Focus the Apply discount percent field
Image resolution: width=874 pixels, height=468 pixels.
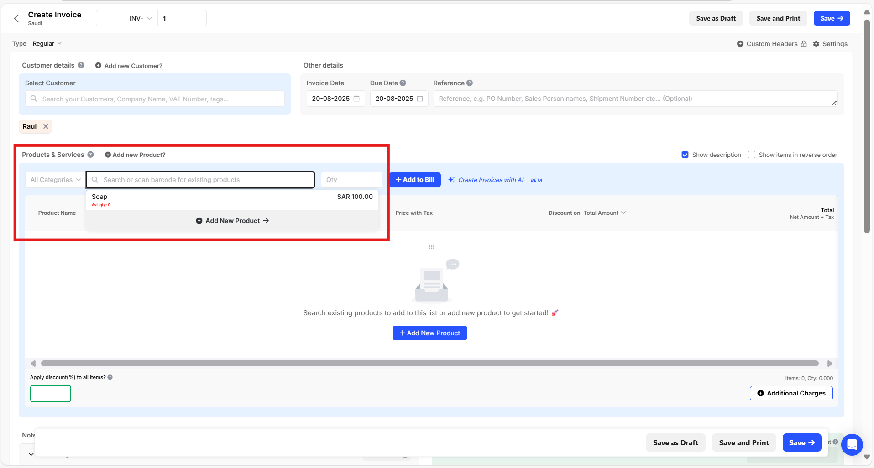(x=51, y=394)
